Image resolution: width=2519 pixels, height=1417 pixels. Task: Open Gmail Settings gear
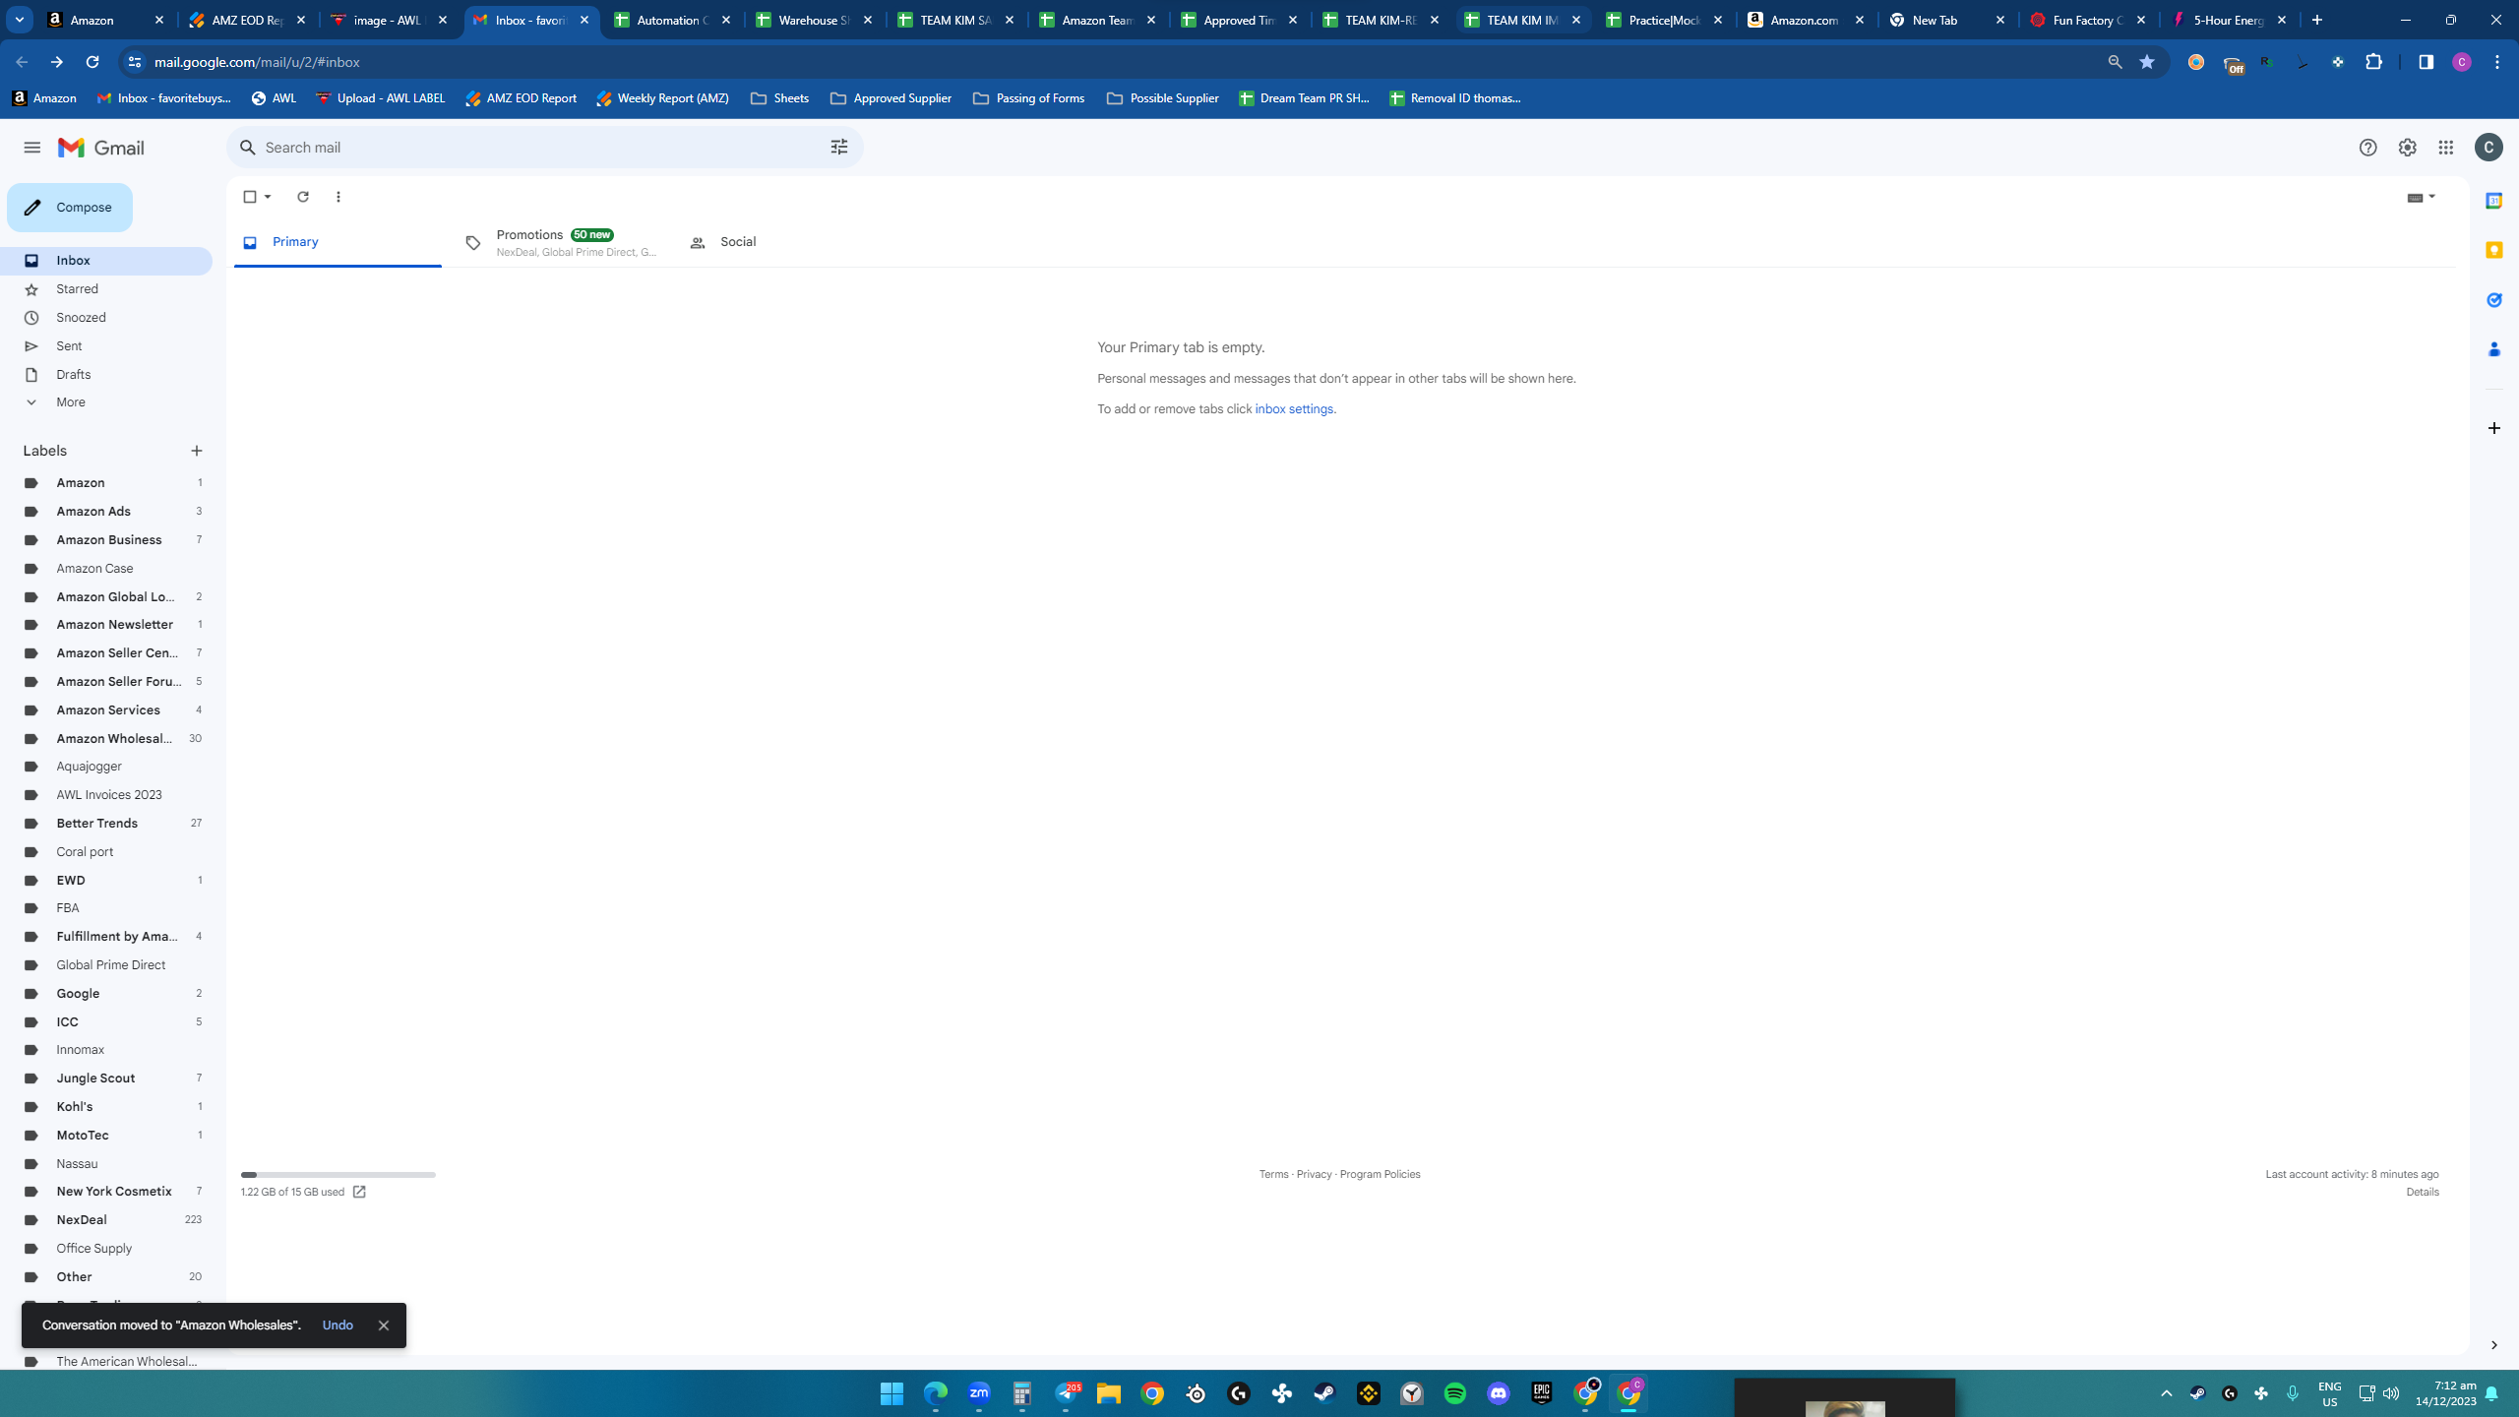(2407, 148)
